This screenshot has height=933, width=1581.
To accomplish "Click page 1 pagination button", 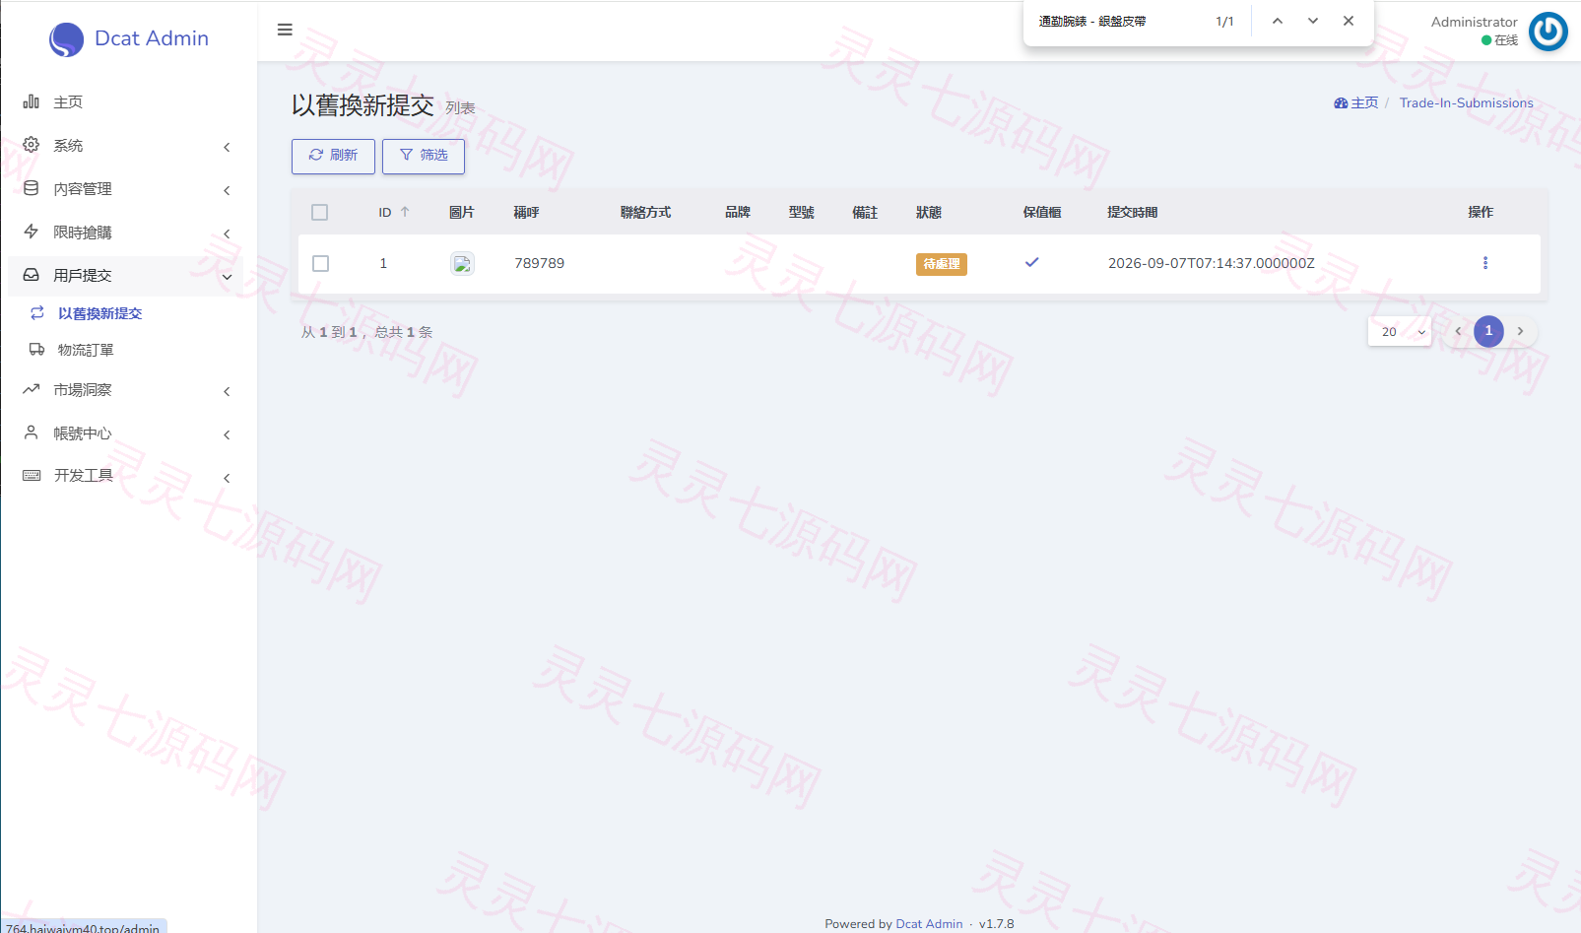I will [1488, 331].
